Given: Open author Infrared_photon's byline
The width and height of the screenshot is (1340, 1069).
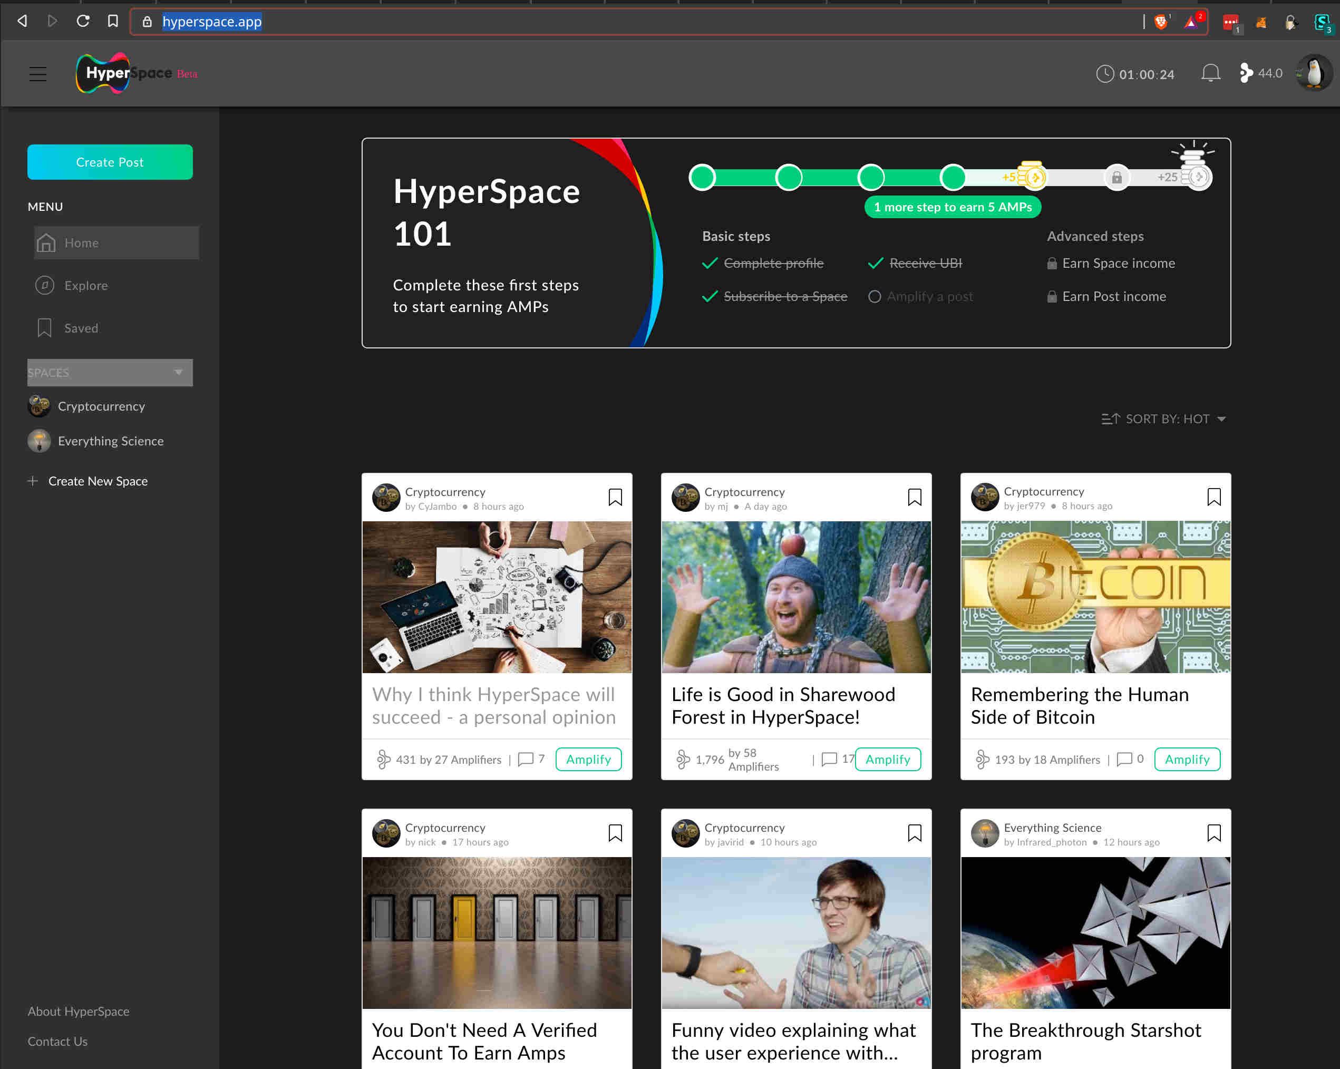Looking at the screenshot, I should coord(1045,842).
